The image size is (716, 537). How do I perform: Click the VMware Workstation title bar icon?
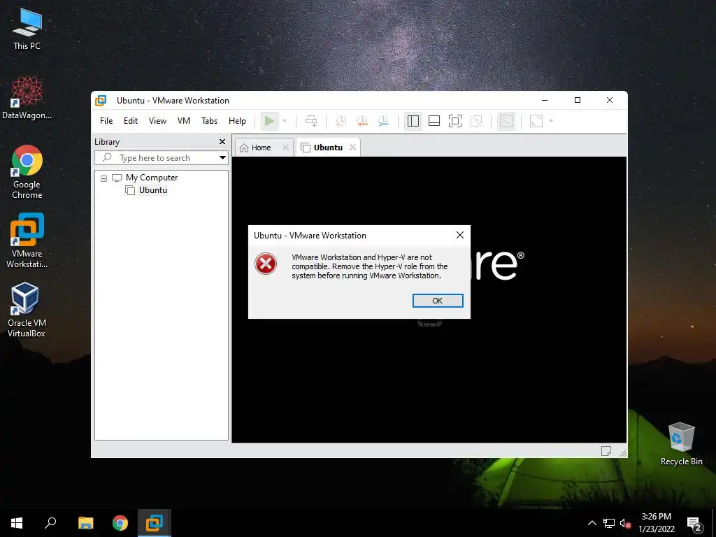point(101,101)
